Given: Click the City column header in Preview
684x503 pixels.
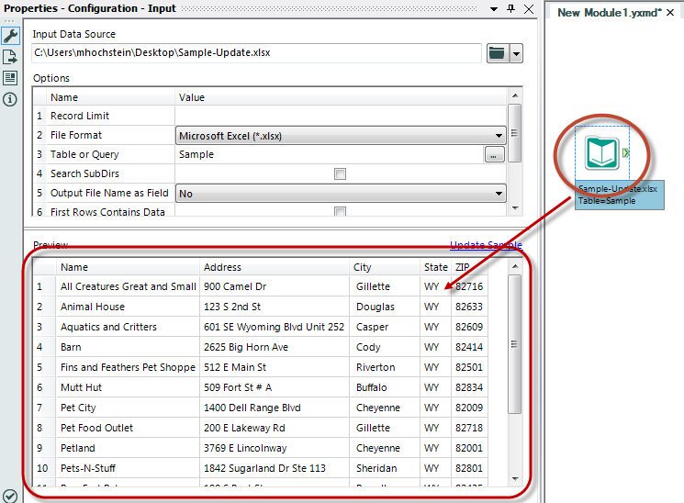Looking at the screenshot, I should tap(385, 267).
